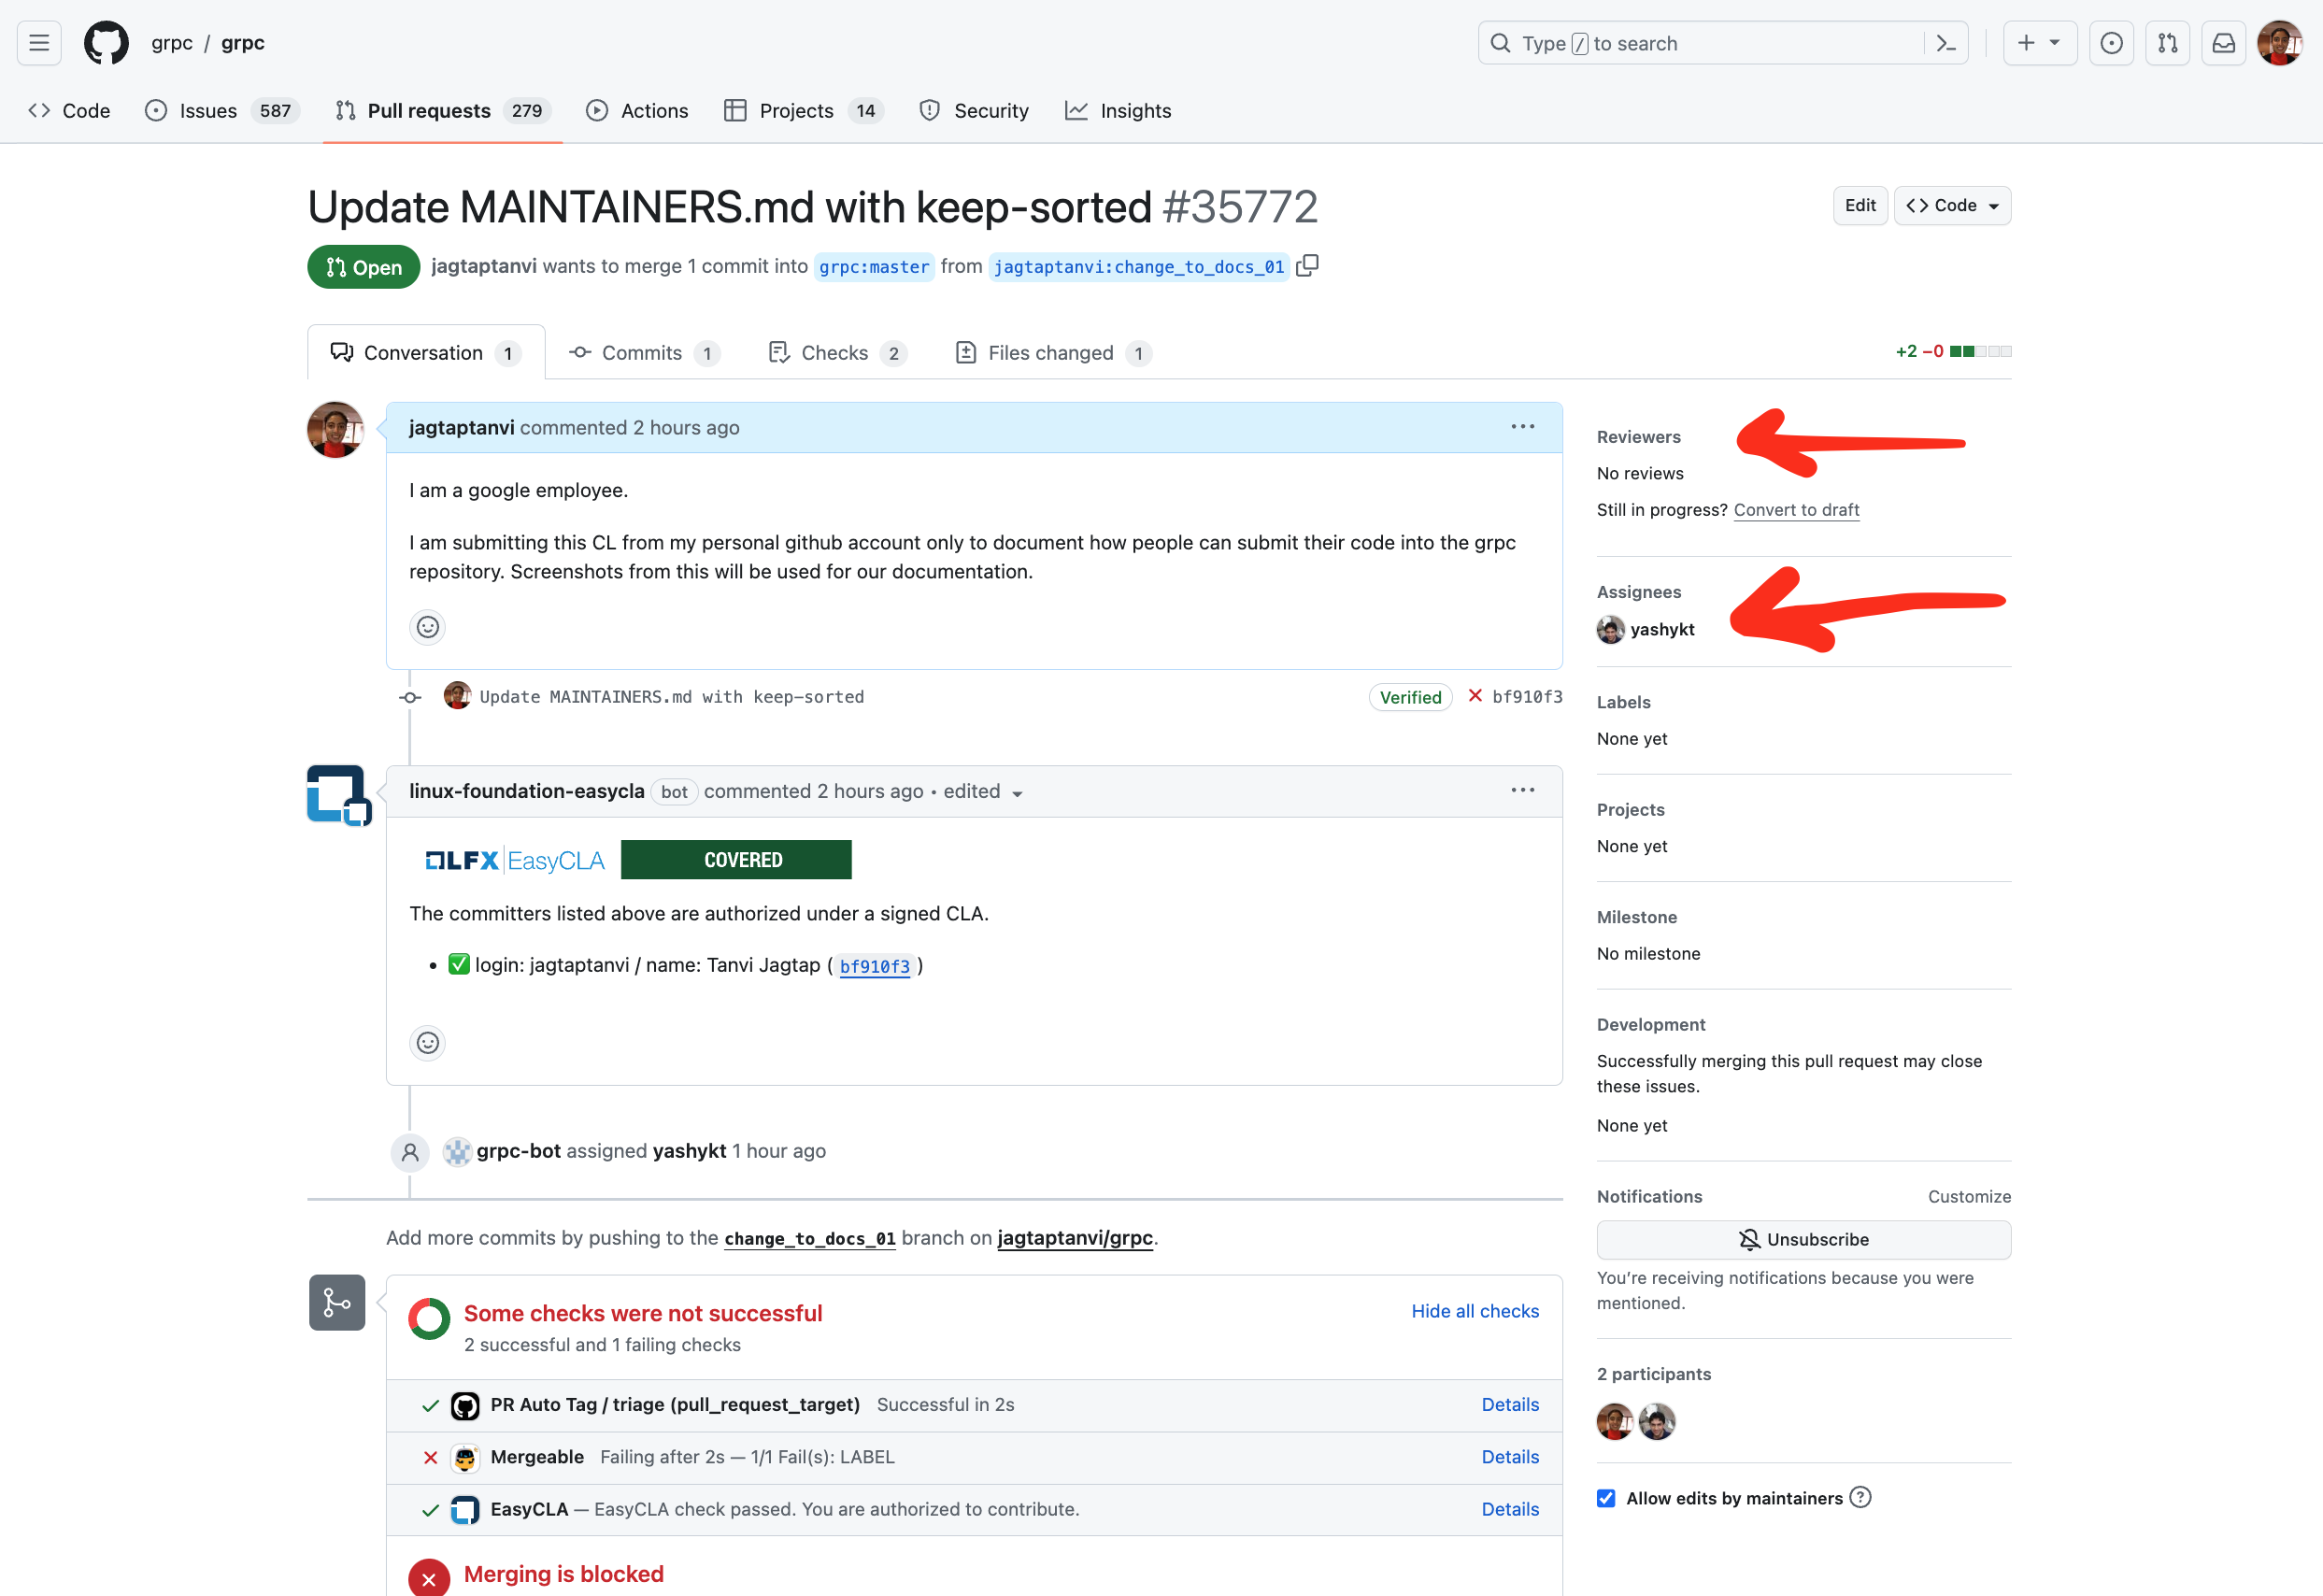This screenshot has height=1596, width=2323.
Task: Click the Hide all checks link
Action: click(1475, 1310)
